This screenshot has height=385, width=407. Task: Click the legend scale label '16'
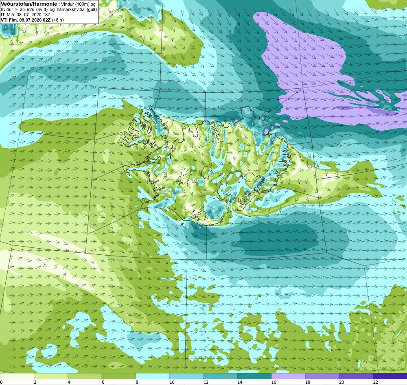[274, 382]
